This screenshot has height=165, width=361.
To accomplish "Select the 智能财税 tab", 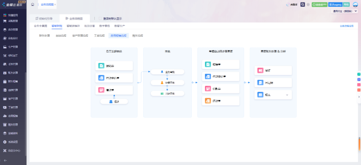I will tap(57, 26).
